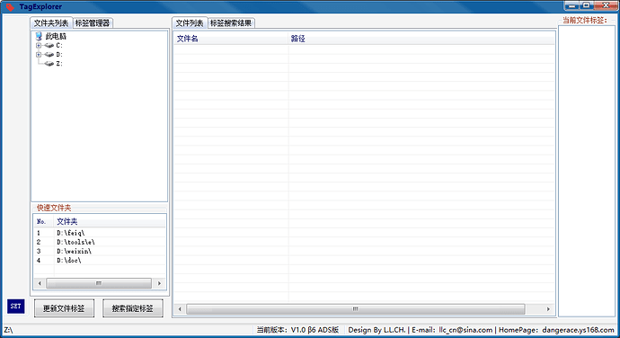The image size is (620, 338).
Task: Minimize the TagExplorer window
Action: [571, 5]
